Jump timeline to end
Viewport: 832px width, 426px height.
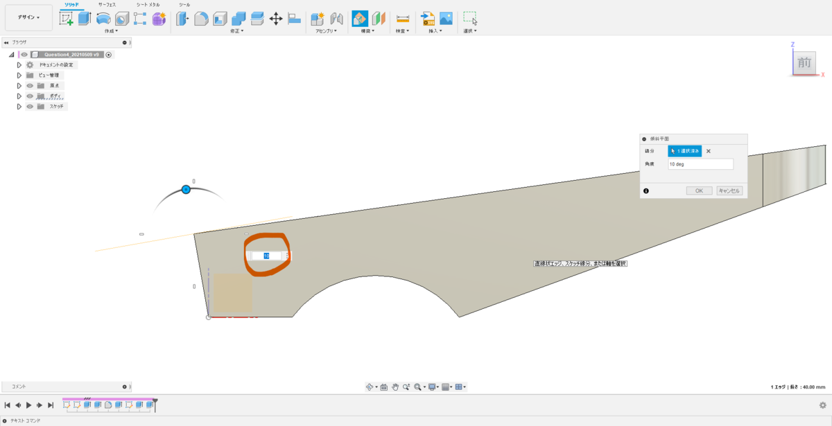[x=51, y=405]
